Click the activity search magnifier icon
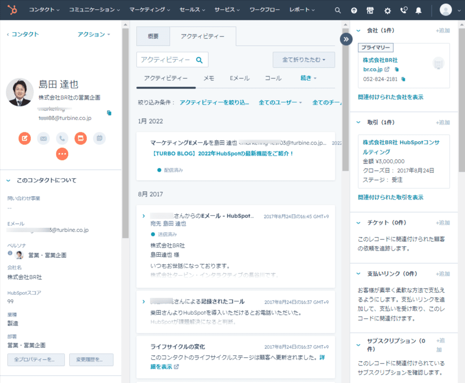This screenshot has height=383, width=465. 199,60
